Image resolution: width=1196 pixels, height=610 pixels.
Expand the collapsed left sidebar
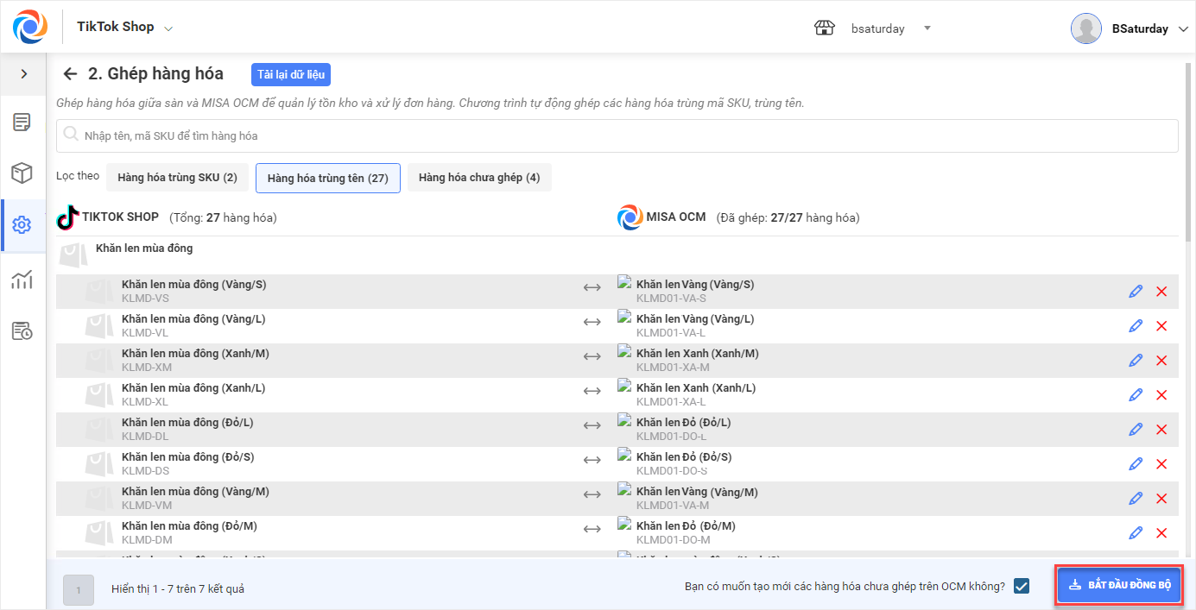23,74
